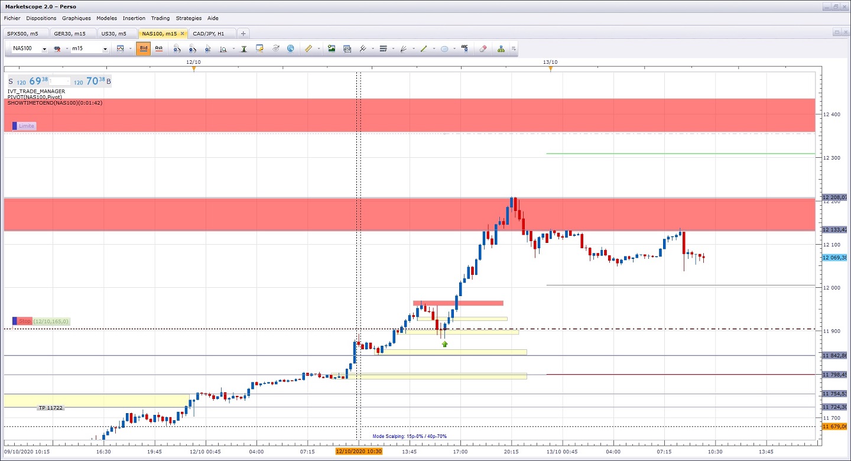Viewport: 851px width, 461px height.
Task: Open the horizontal lines style tool
Action: (x=383, y=49)
